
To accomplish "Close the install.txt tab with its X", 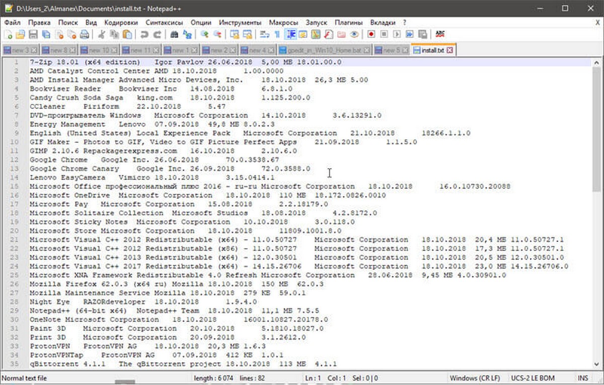I will tap(449, 50).
